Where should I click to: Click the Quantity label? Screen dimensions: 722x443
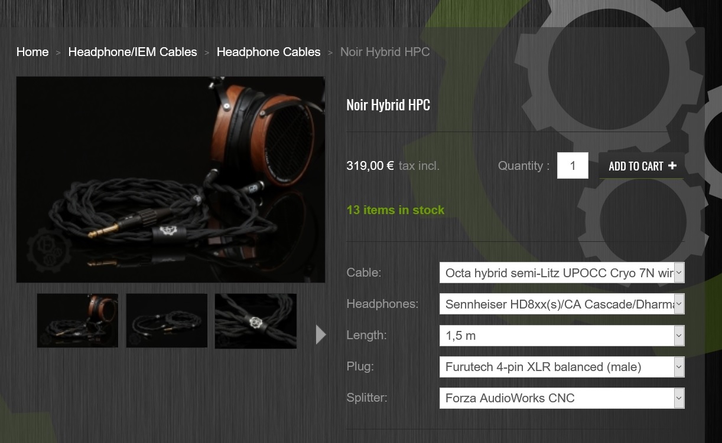click(x=523, y=166)
